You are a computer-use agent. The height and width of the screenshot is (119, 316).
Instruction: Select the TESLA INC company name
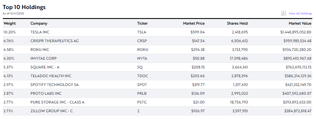(x=40, y=32)
